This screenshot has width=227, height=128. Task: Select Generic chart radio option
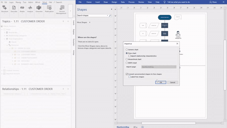[127, 50]
